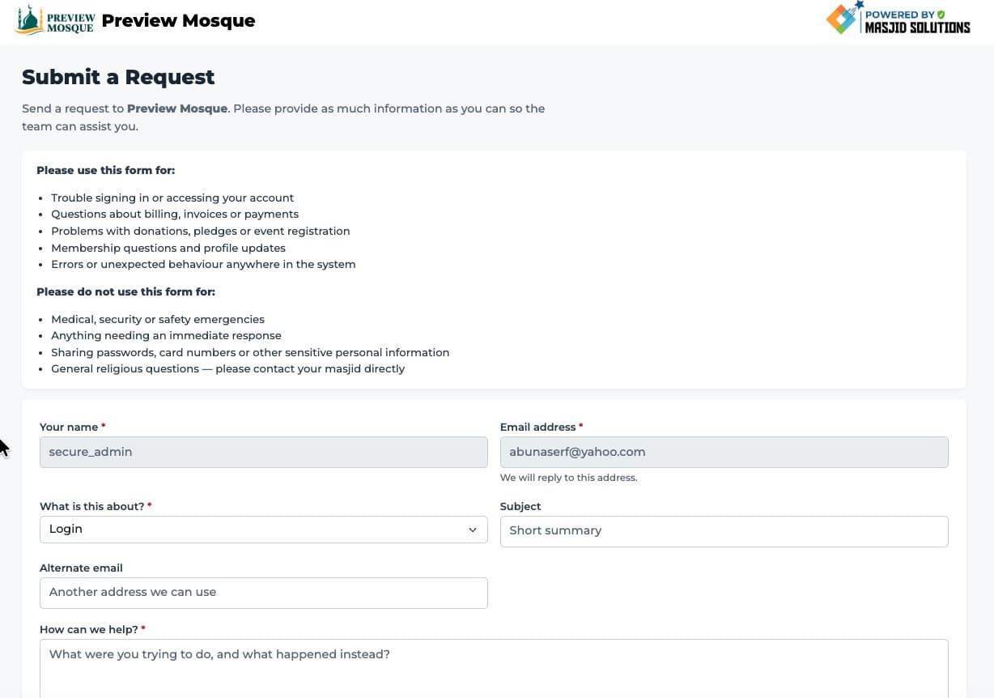The width and height of the screenshot is (994, 698).
Task: Click 'Medical, security or safety emergencies' item
Action: tap(158, 319)
